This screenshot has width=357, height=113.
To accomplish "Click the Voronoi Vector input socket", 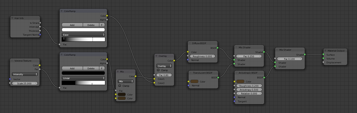I will pos(10,79).
